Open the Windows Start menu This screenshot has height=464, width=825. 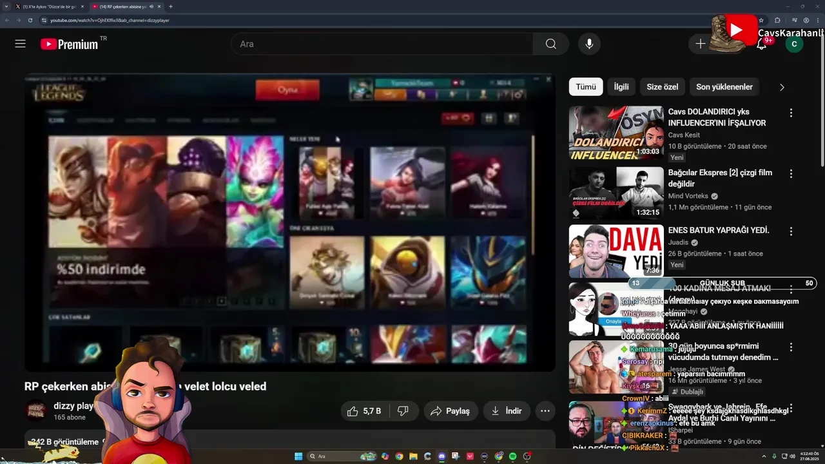pyautogui.click(x=298, y=456)
